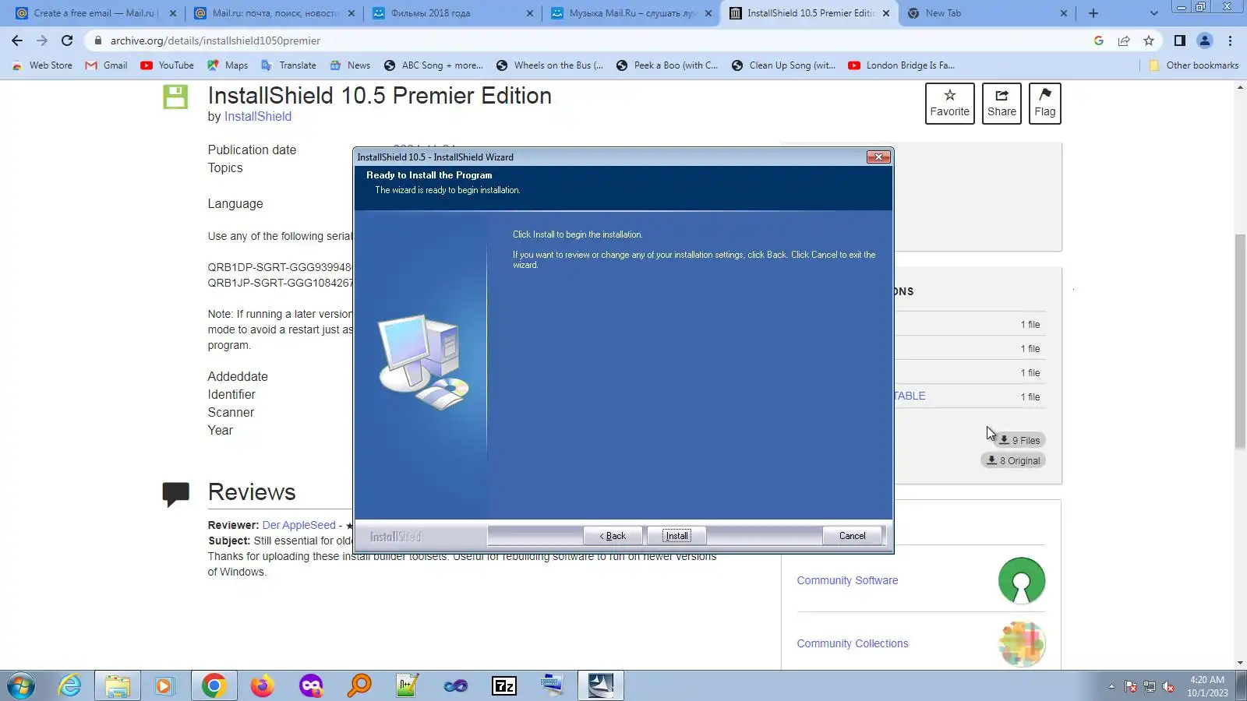
Task: Launch Firefox from the taskbar
Action: point(262,686)
